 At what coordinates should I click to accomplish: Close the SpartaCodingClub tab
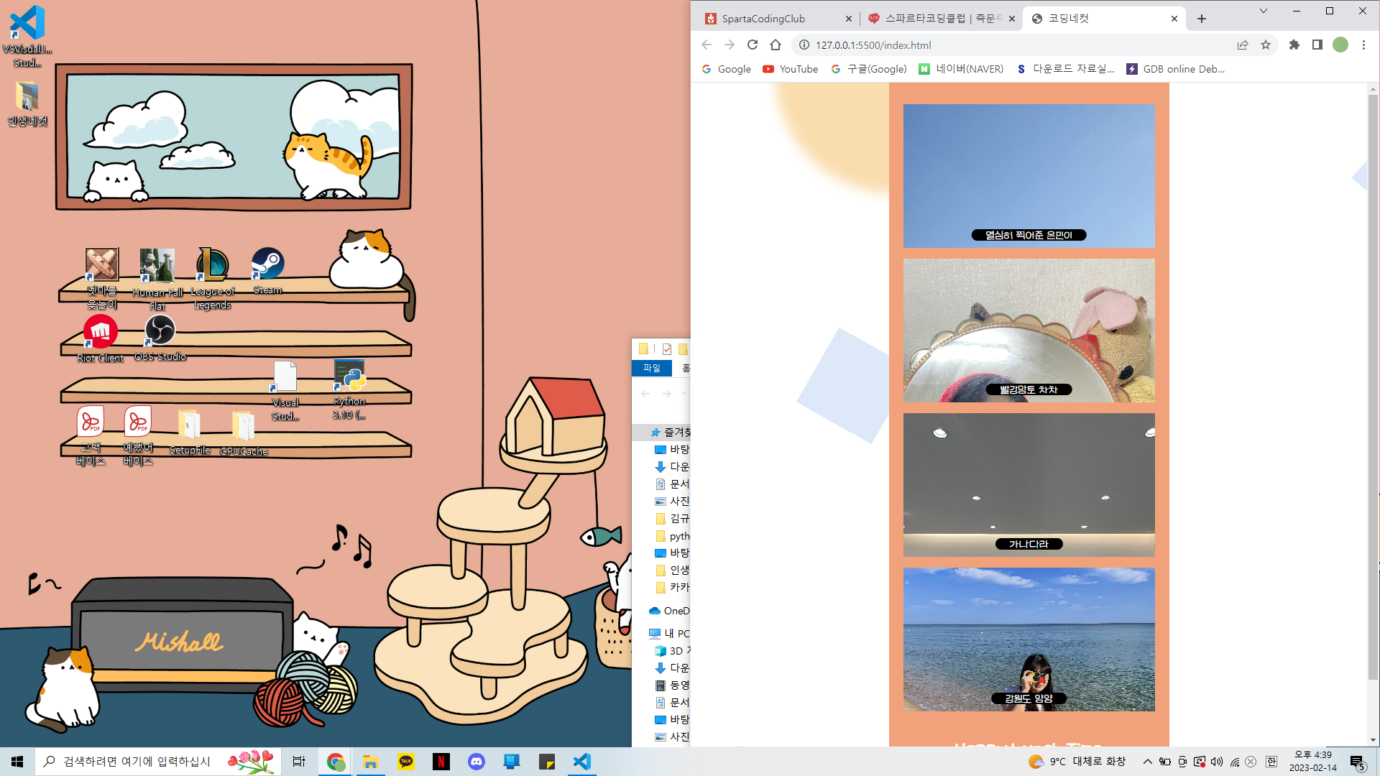click(x=848, y=19)
